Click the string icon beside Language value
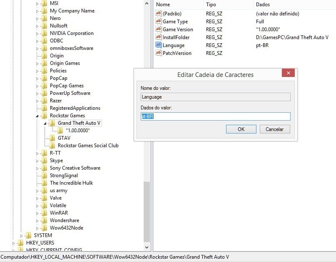The width and height of the screenshot is (336, 262). click(x=158, y=45)
